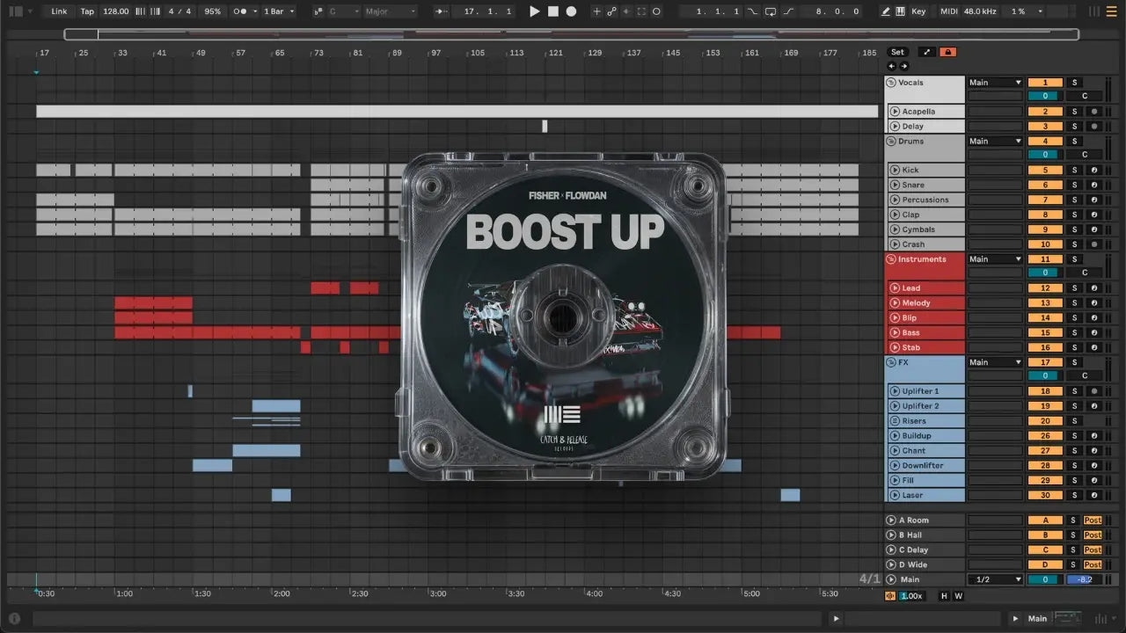Enable Draw Mode pencil icon
Screen dimensions: 1126x633
[886, 11]
